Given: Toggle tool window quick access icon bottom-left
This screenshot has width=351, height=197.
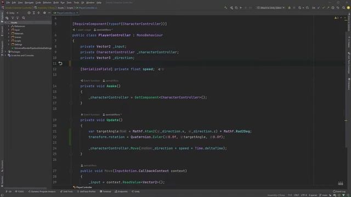Looking at the screenshot, I should coord(2,195).
